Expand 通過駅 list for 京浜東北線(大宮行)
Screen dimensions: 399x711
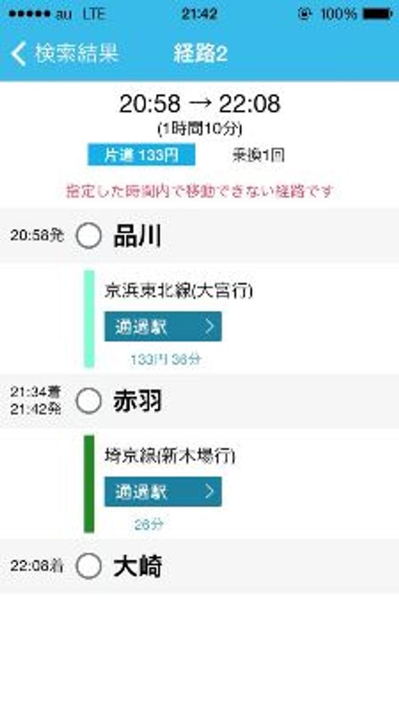pyautogui.click(x=162, y=327)
